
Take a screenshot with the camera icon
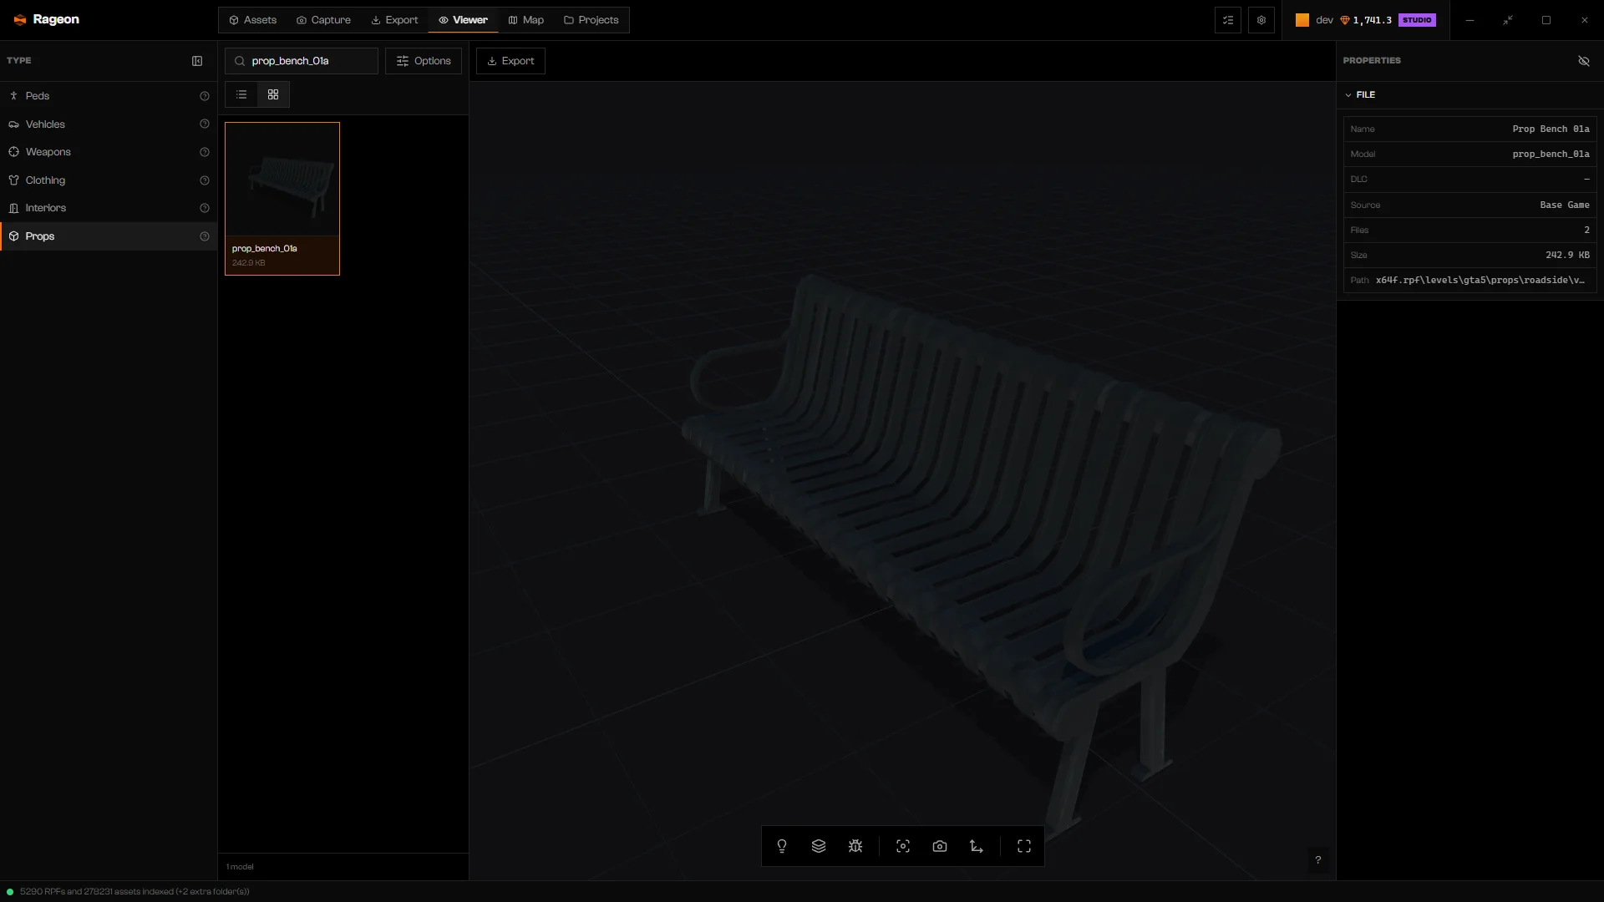point(940,846)
